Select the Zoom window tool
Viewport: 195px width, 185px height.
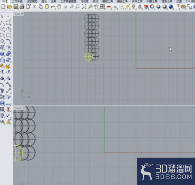click(x=78, y=7)
